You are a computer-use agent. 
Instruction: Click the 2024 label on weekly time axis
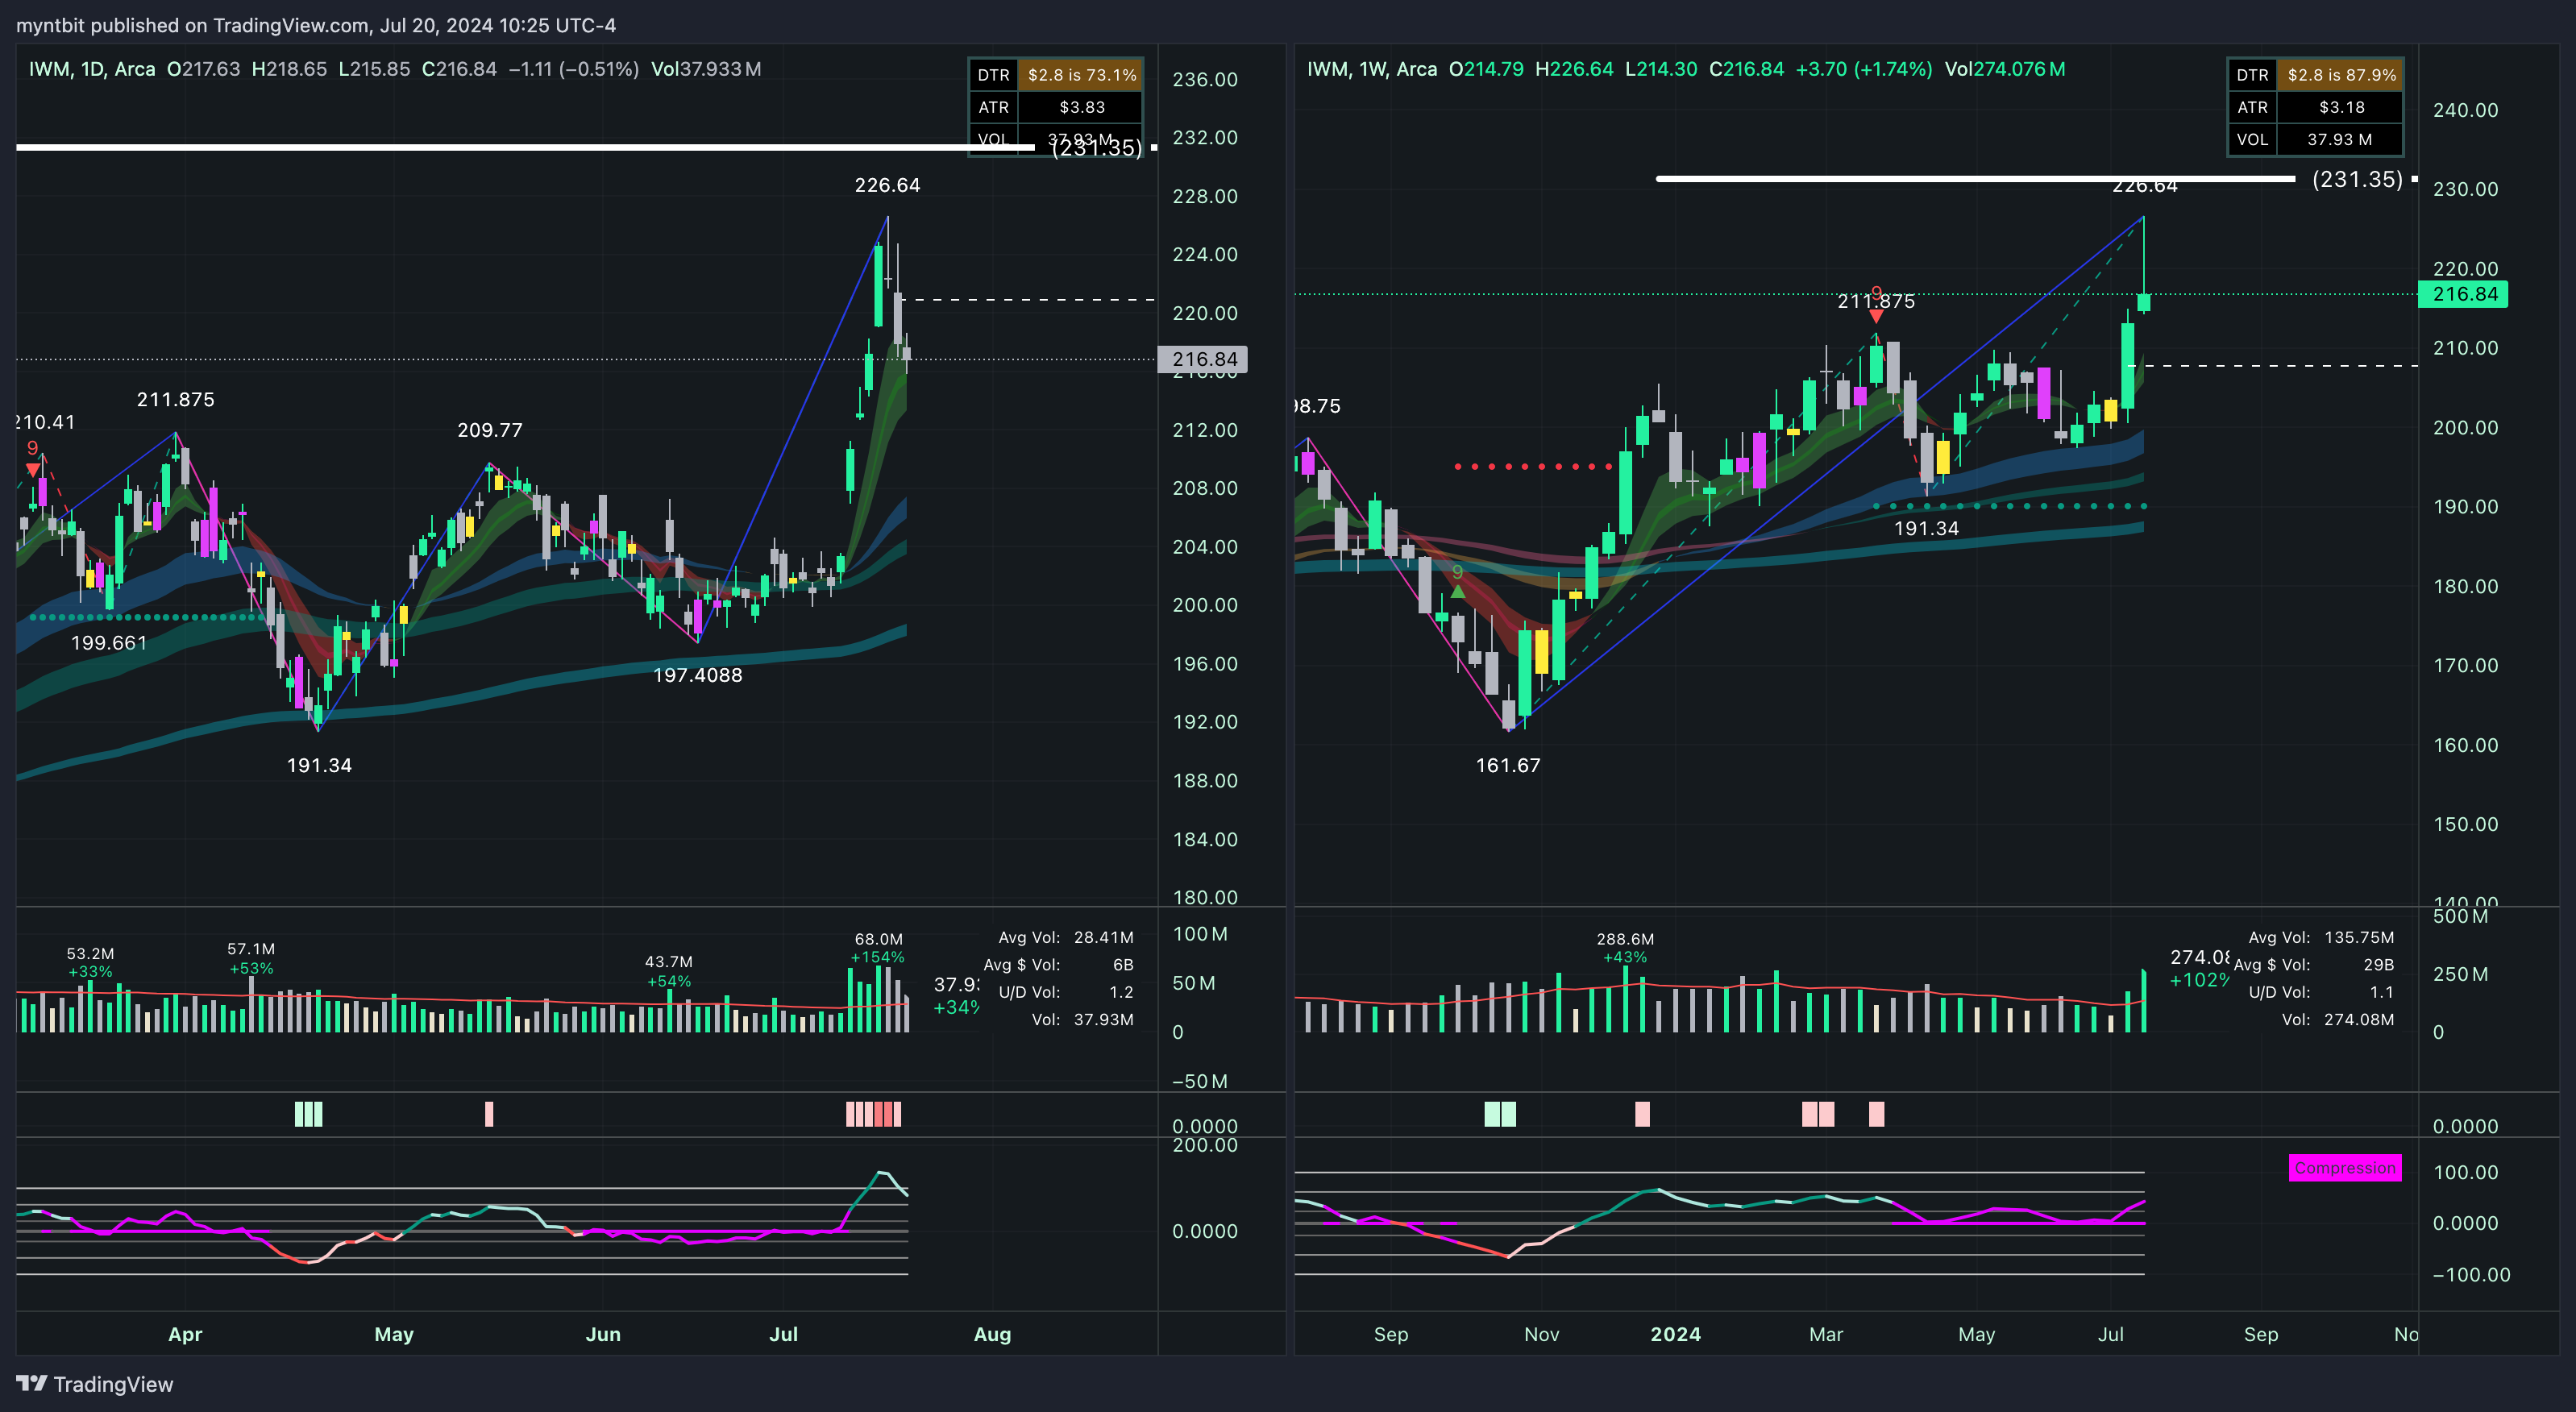coord(1675,1334)
